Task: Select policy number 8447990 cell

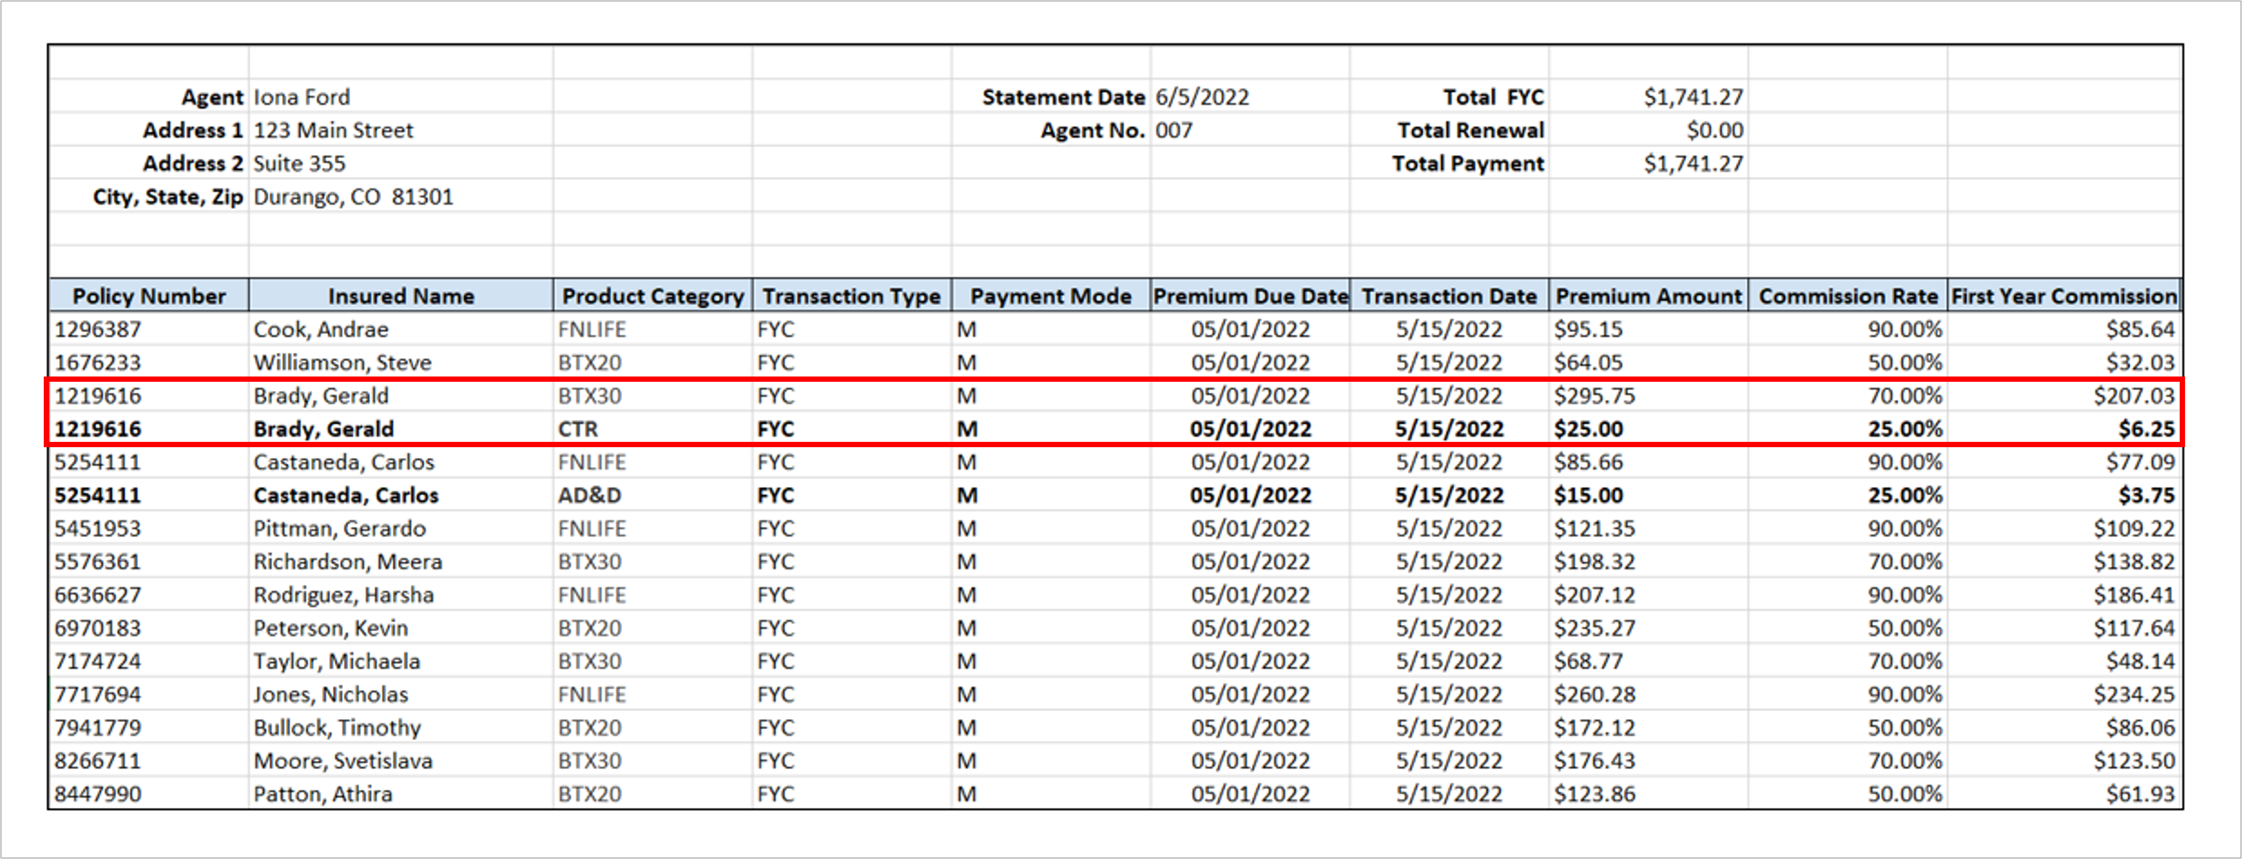Action: coord(98,794)
